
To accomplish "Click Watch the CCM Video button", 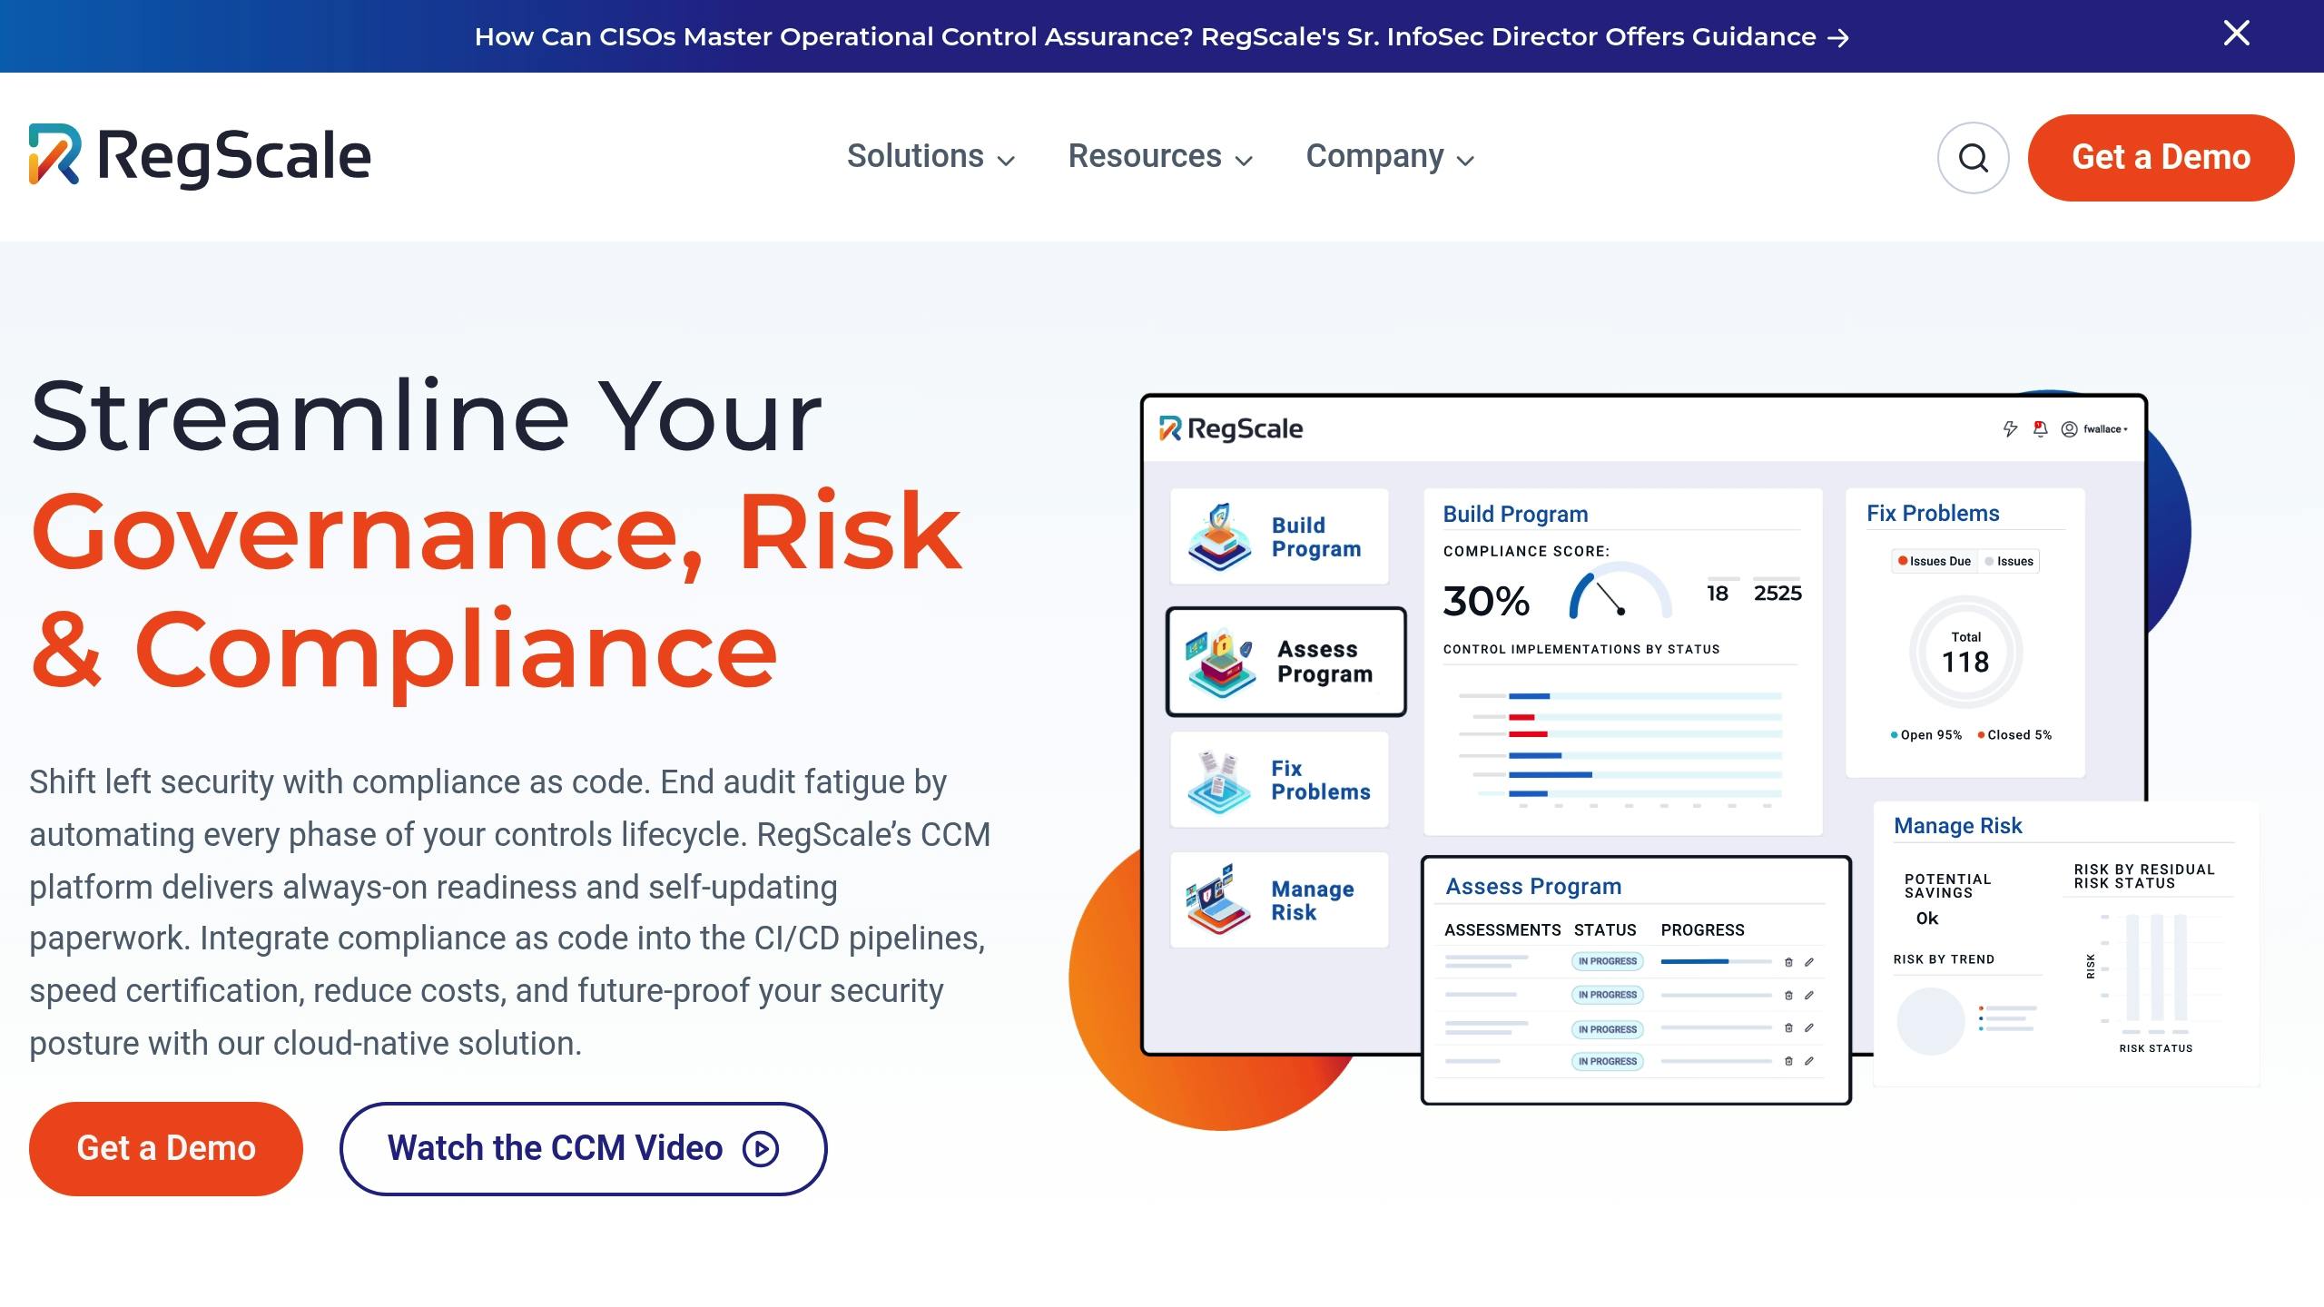I will [x=583, y=1148].
